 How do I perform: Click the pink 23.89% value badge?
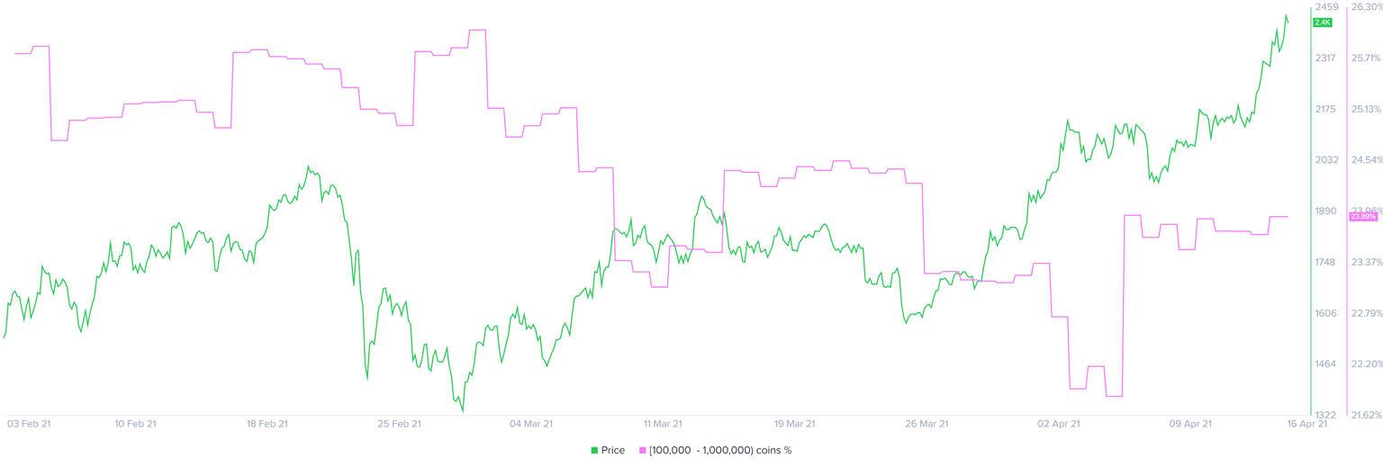(x=1363, y=217)
